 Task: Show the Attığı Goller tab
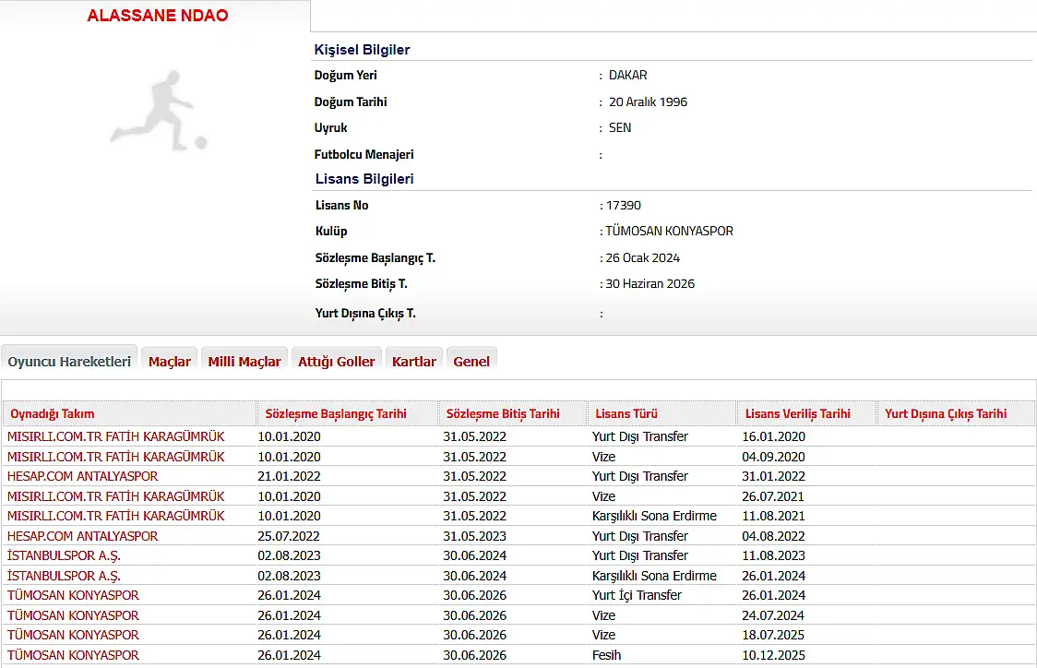336,362
